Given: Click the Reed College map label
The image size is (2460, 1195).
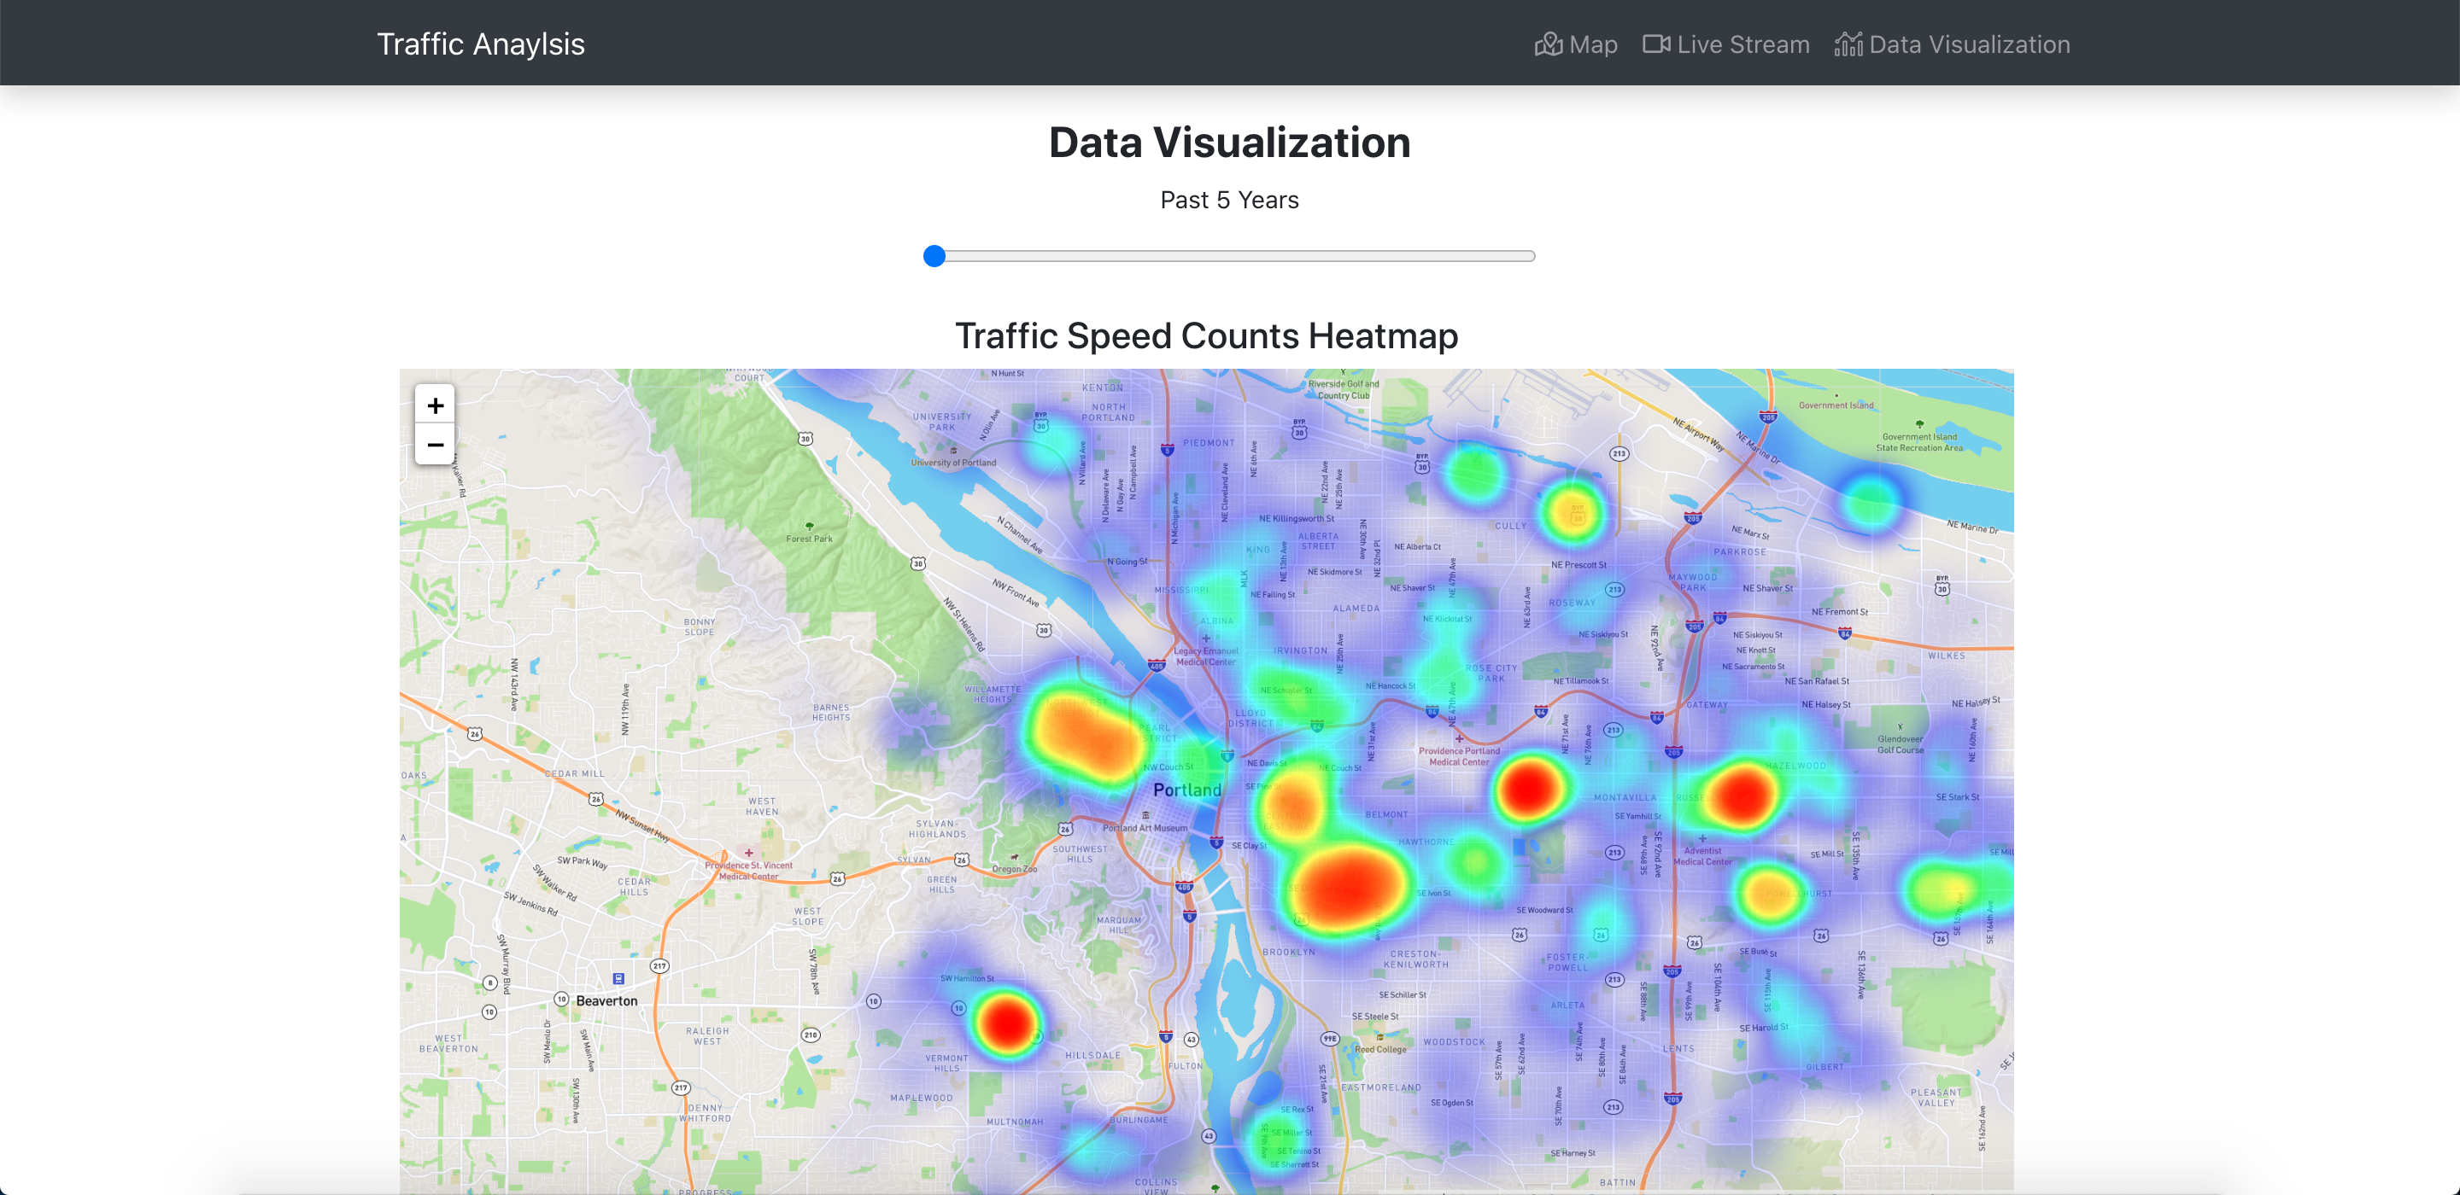Looking at the screenshot, I should 1380,1048.
